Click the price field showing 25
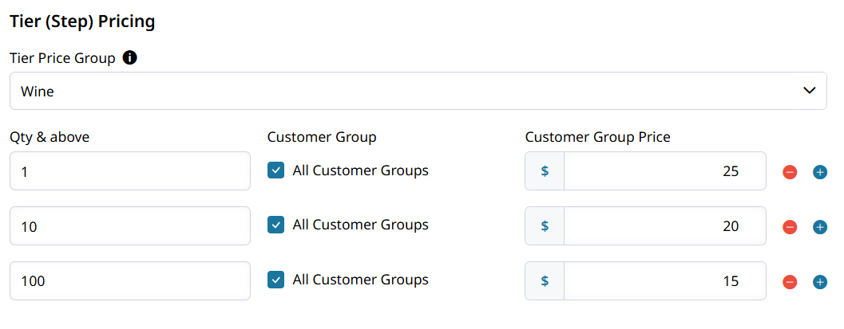 664,171
